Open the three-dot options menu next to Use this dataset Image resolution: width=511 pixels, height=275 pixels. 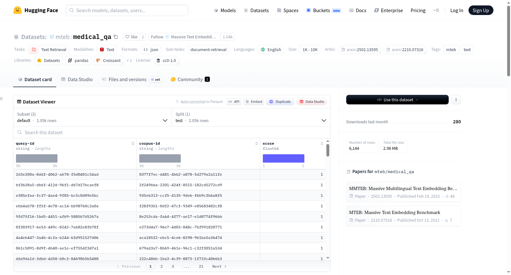click(456, 100)
